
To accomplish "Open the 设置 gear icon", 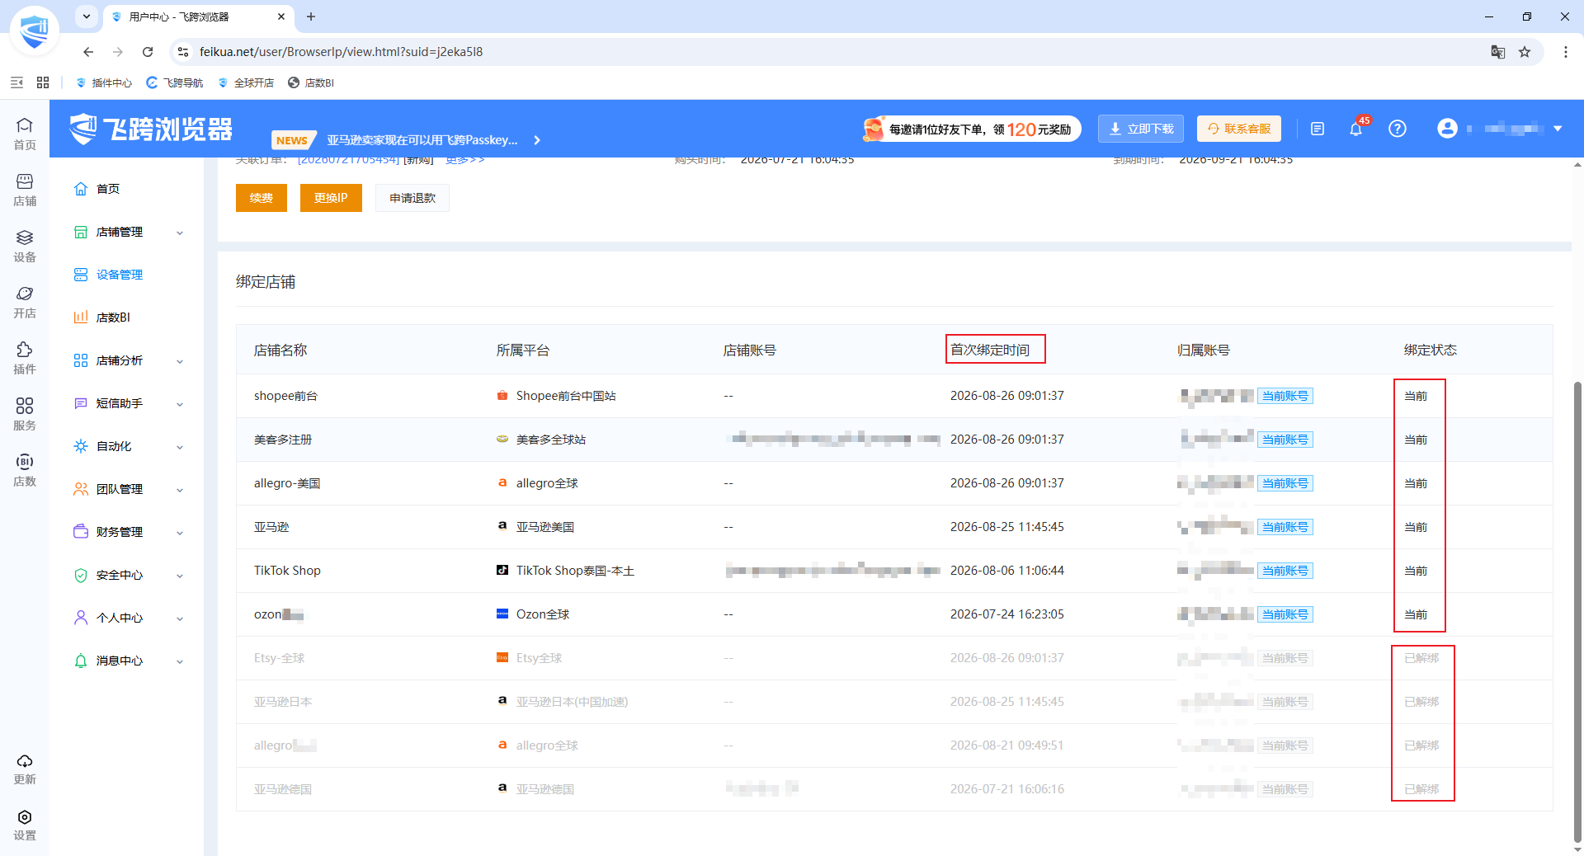I will (x=25, y=825).
